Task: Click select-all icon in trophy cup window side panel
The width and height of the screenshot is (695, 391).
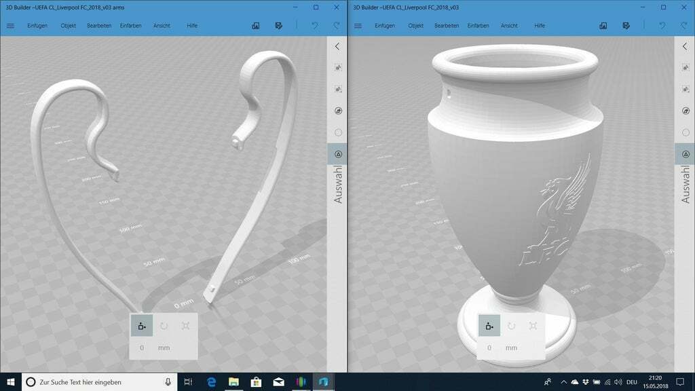Action: click(x=685, y=67)
